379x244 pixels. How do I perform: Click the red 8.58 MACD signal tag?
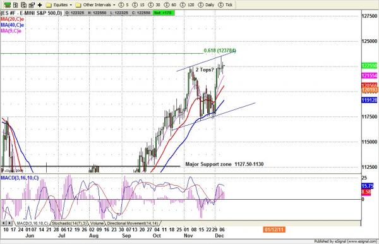pos(366,192)
